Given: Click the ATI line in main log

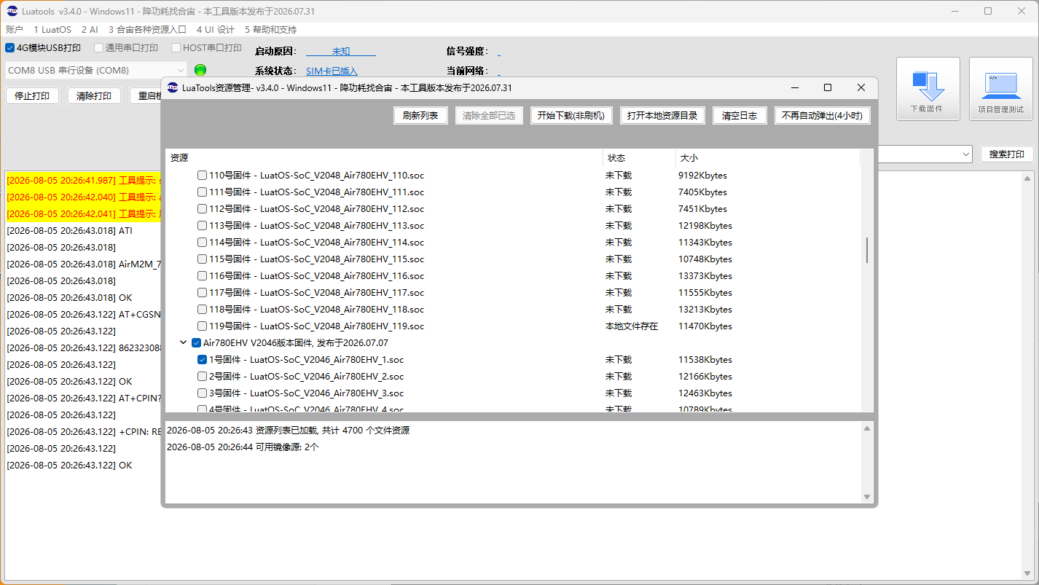Looking at the screenshot, I should click(70, 230).
